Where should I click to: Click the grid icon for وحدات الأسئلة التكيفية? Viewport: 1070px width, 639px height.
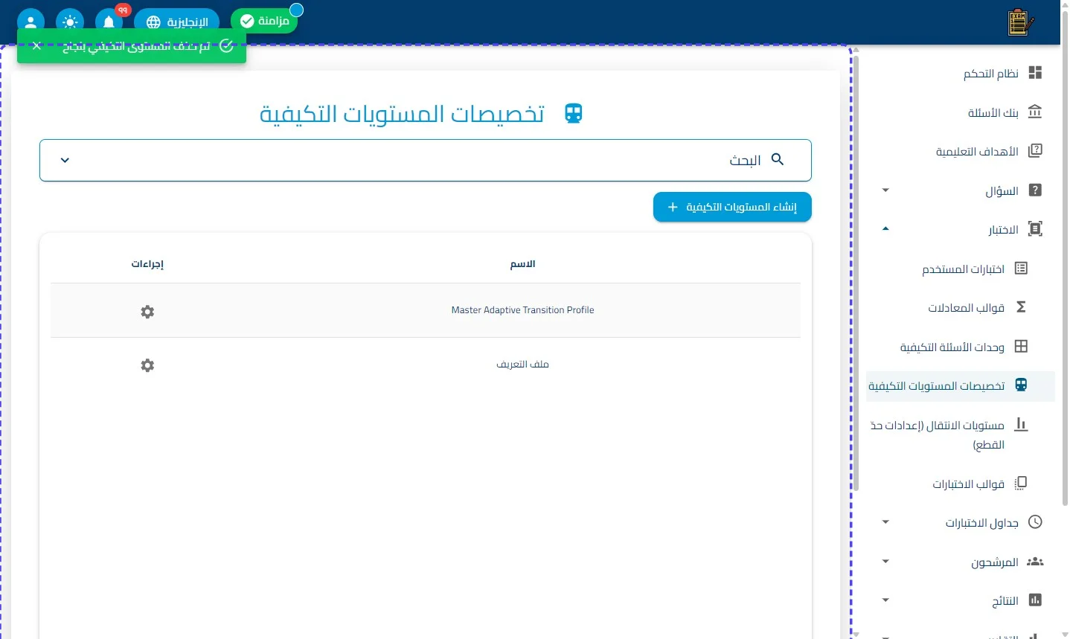point(1021,347)
